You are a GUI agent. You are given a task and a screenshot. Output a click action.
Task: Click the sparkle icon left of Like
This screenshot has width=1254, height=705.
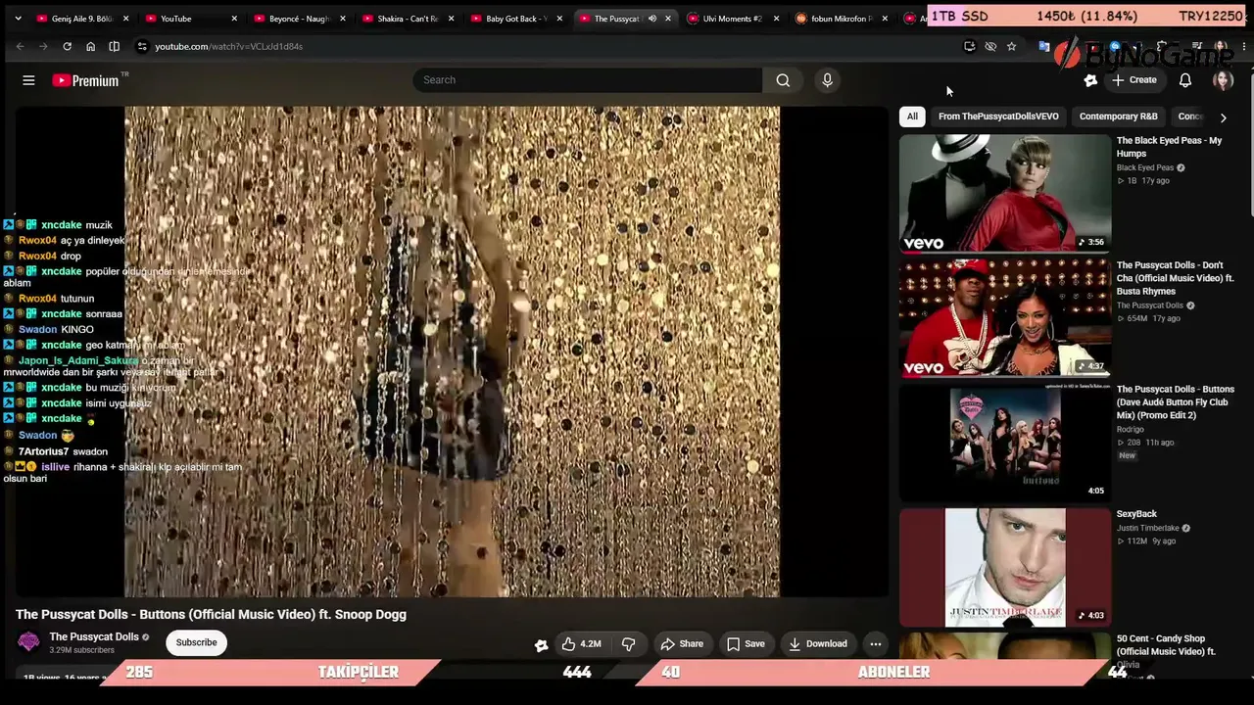pyautogui.click(x=541, y=644)
